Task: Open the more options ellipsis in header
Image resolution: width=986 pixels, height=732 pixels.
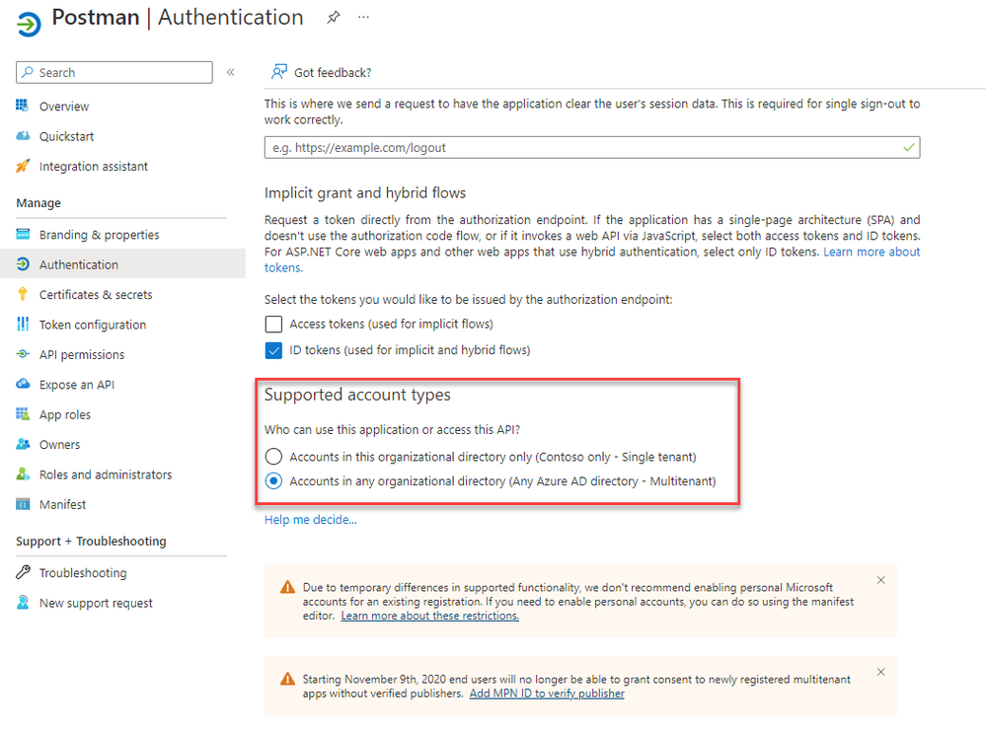Action: tap(363, 18)
